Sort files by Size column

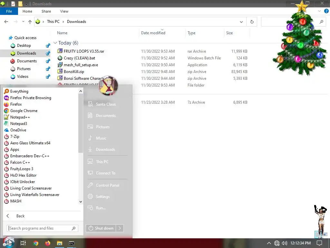point(229,33)
